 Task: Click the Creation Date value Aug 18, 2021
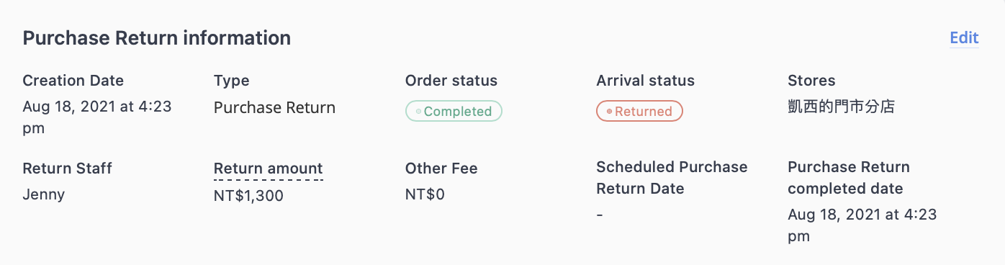pos(97,117)
